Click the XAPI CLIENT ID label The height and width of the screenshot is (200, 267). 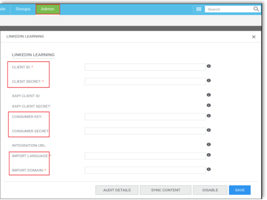[26, 96]
